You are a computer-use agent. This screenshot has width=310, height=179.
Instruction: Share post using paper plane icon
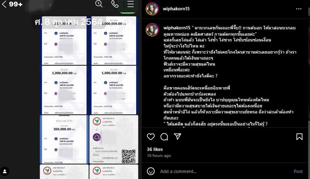(177, 136)
